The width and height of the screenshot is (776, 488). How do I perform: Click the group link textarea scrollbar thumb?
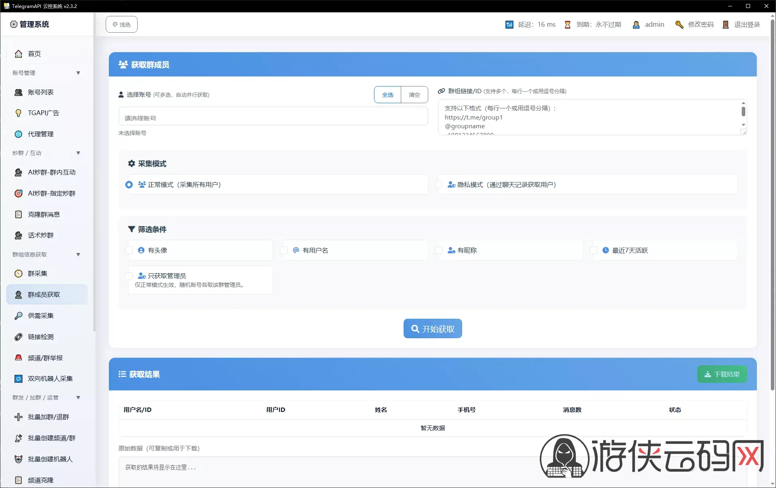(x=743, y=111)
